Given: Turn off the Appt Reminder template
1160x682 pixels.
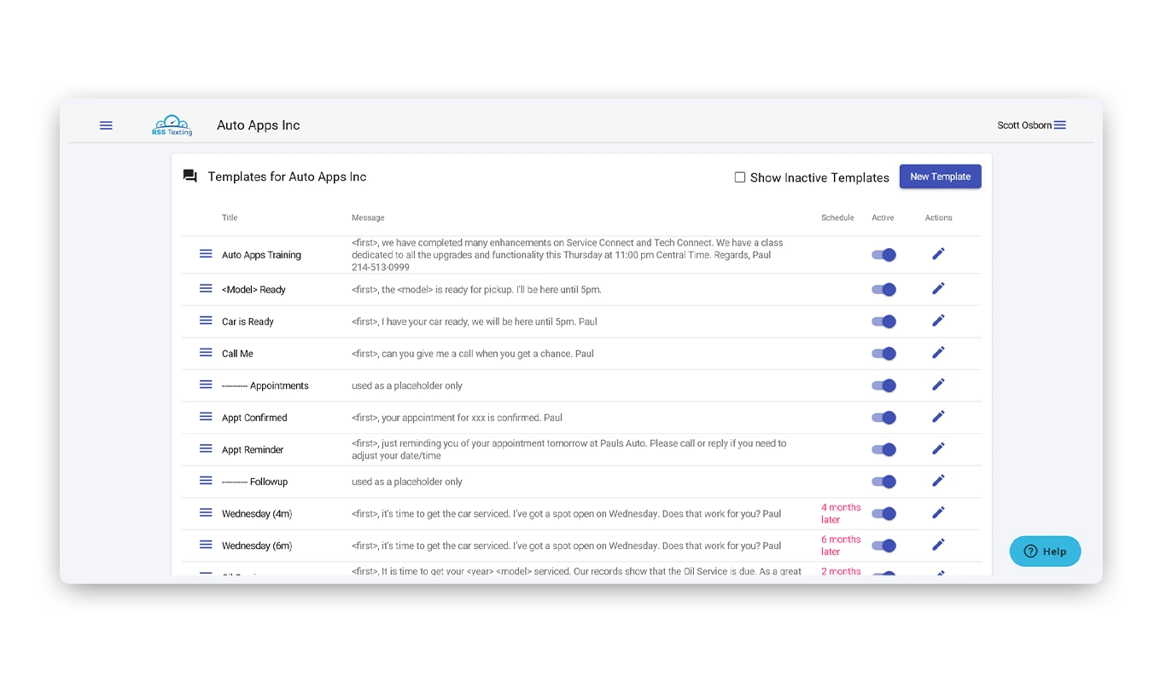Looking at the screenshot, I should (883, 449).
